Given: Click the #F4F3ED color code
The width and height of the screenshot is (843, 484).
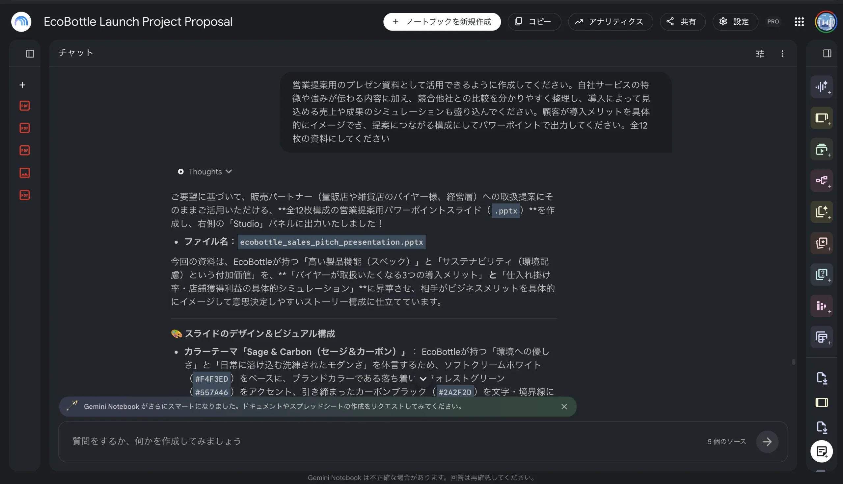Looking at the screenshot, I should point(212,379).
